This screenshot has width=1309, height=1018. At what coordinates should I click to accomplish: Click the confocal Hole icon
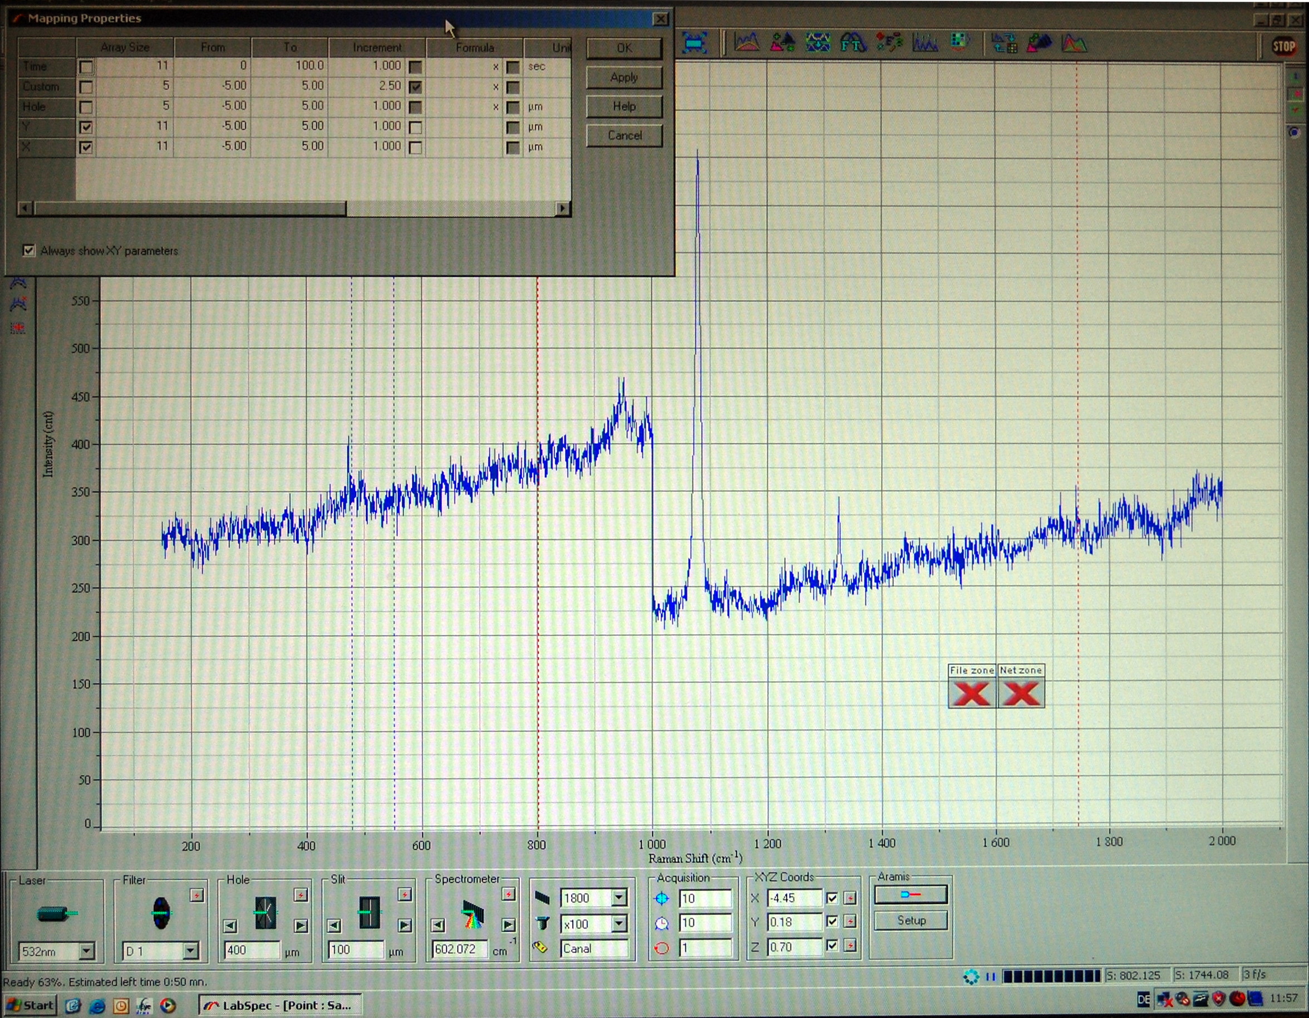[x=265, y=912]
